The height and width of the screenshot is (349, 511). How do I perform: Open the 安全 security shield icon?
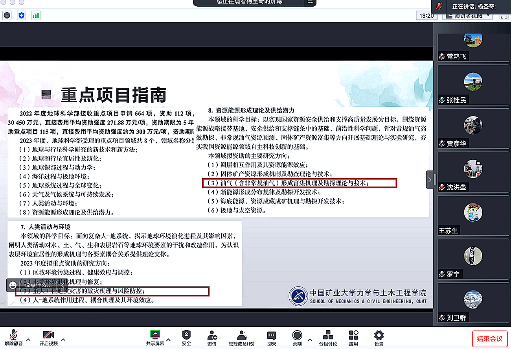click(186, 335)
